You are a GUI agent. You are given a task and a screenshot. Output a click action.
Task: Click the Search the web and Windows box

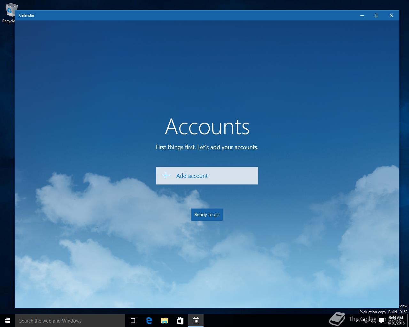click(x=70, y=321)
